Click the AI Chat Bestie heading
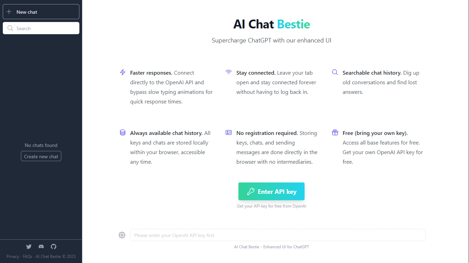Viewport: 469px width, 263px height. click(x=271, y=24)
